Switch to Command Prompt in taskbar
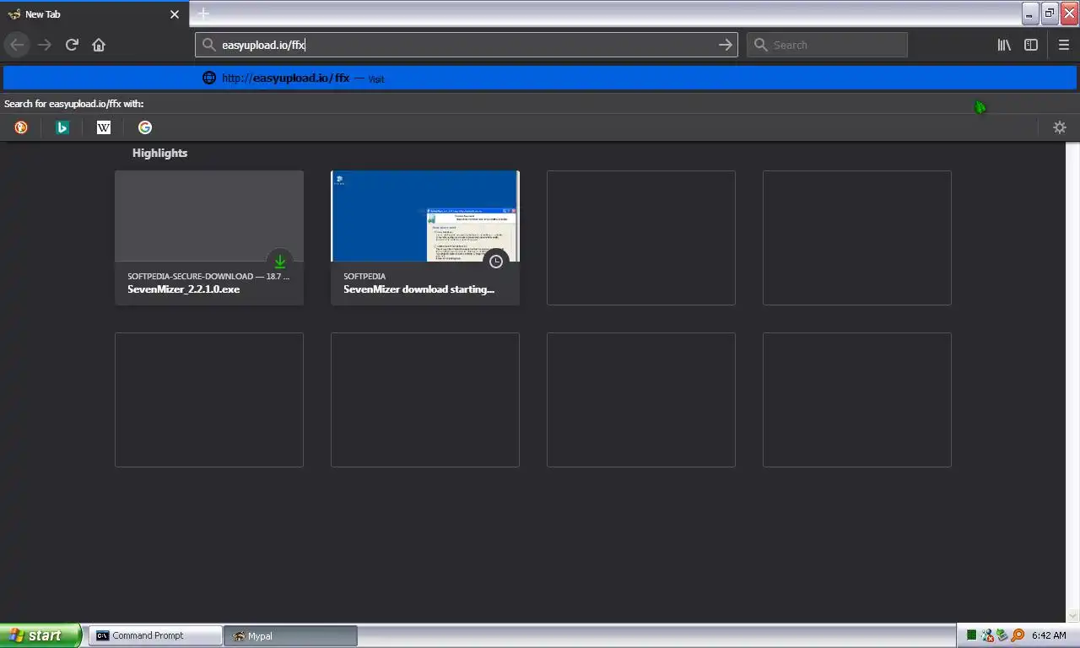1080x648 pixels. (155, 635)
